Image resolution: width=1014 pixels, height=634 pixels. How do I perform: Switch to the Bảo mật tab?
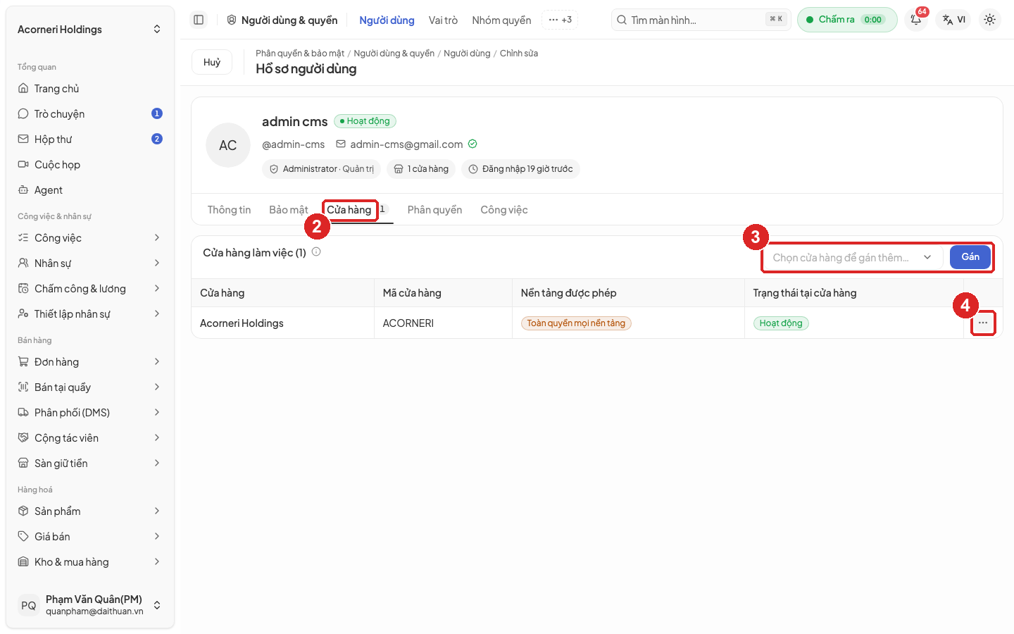click(289, 210)
